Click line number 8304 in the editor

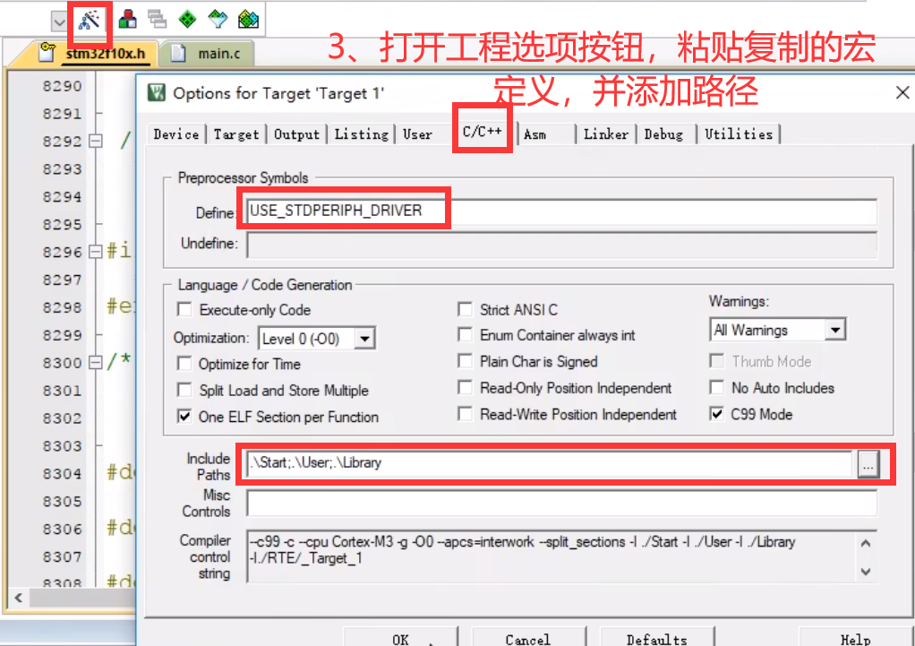pos(62,474)
